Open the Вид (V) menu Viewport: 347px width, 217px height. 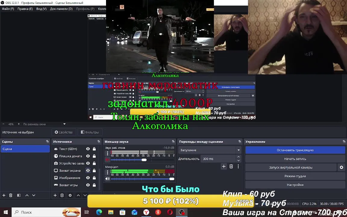(x=41, y=9)
